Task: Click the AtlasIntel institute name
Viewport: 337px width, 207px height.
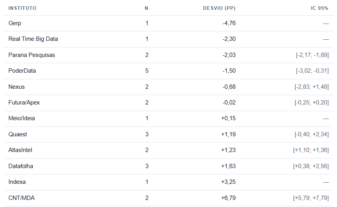Action: pyautogui.click(x=20, y=150)
